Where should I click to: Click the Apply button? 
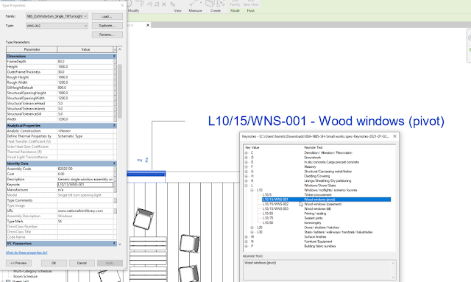pos(110,263)
